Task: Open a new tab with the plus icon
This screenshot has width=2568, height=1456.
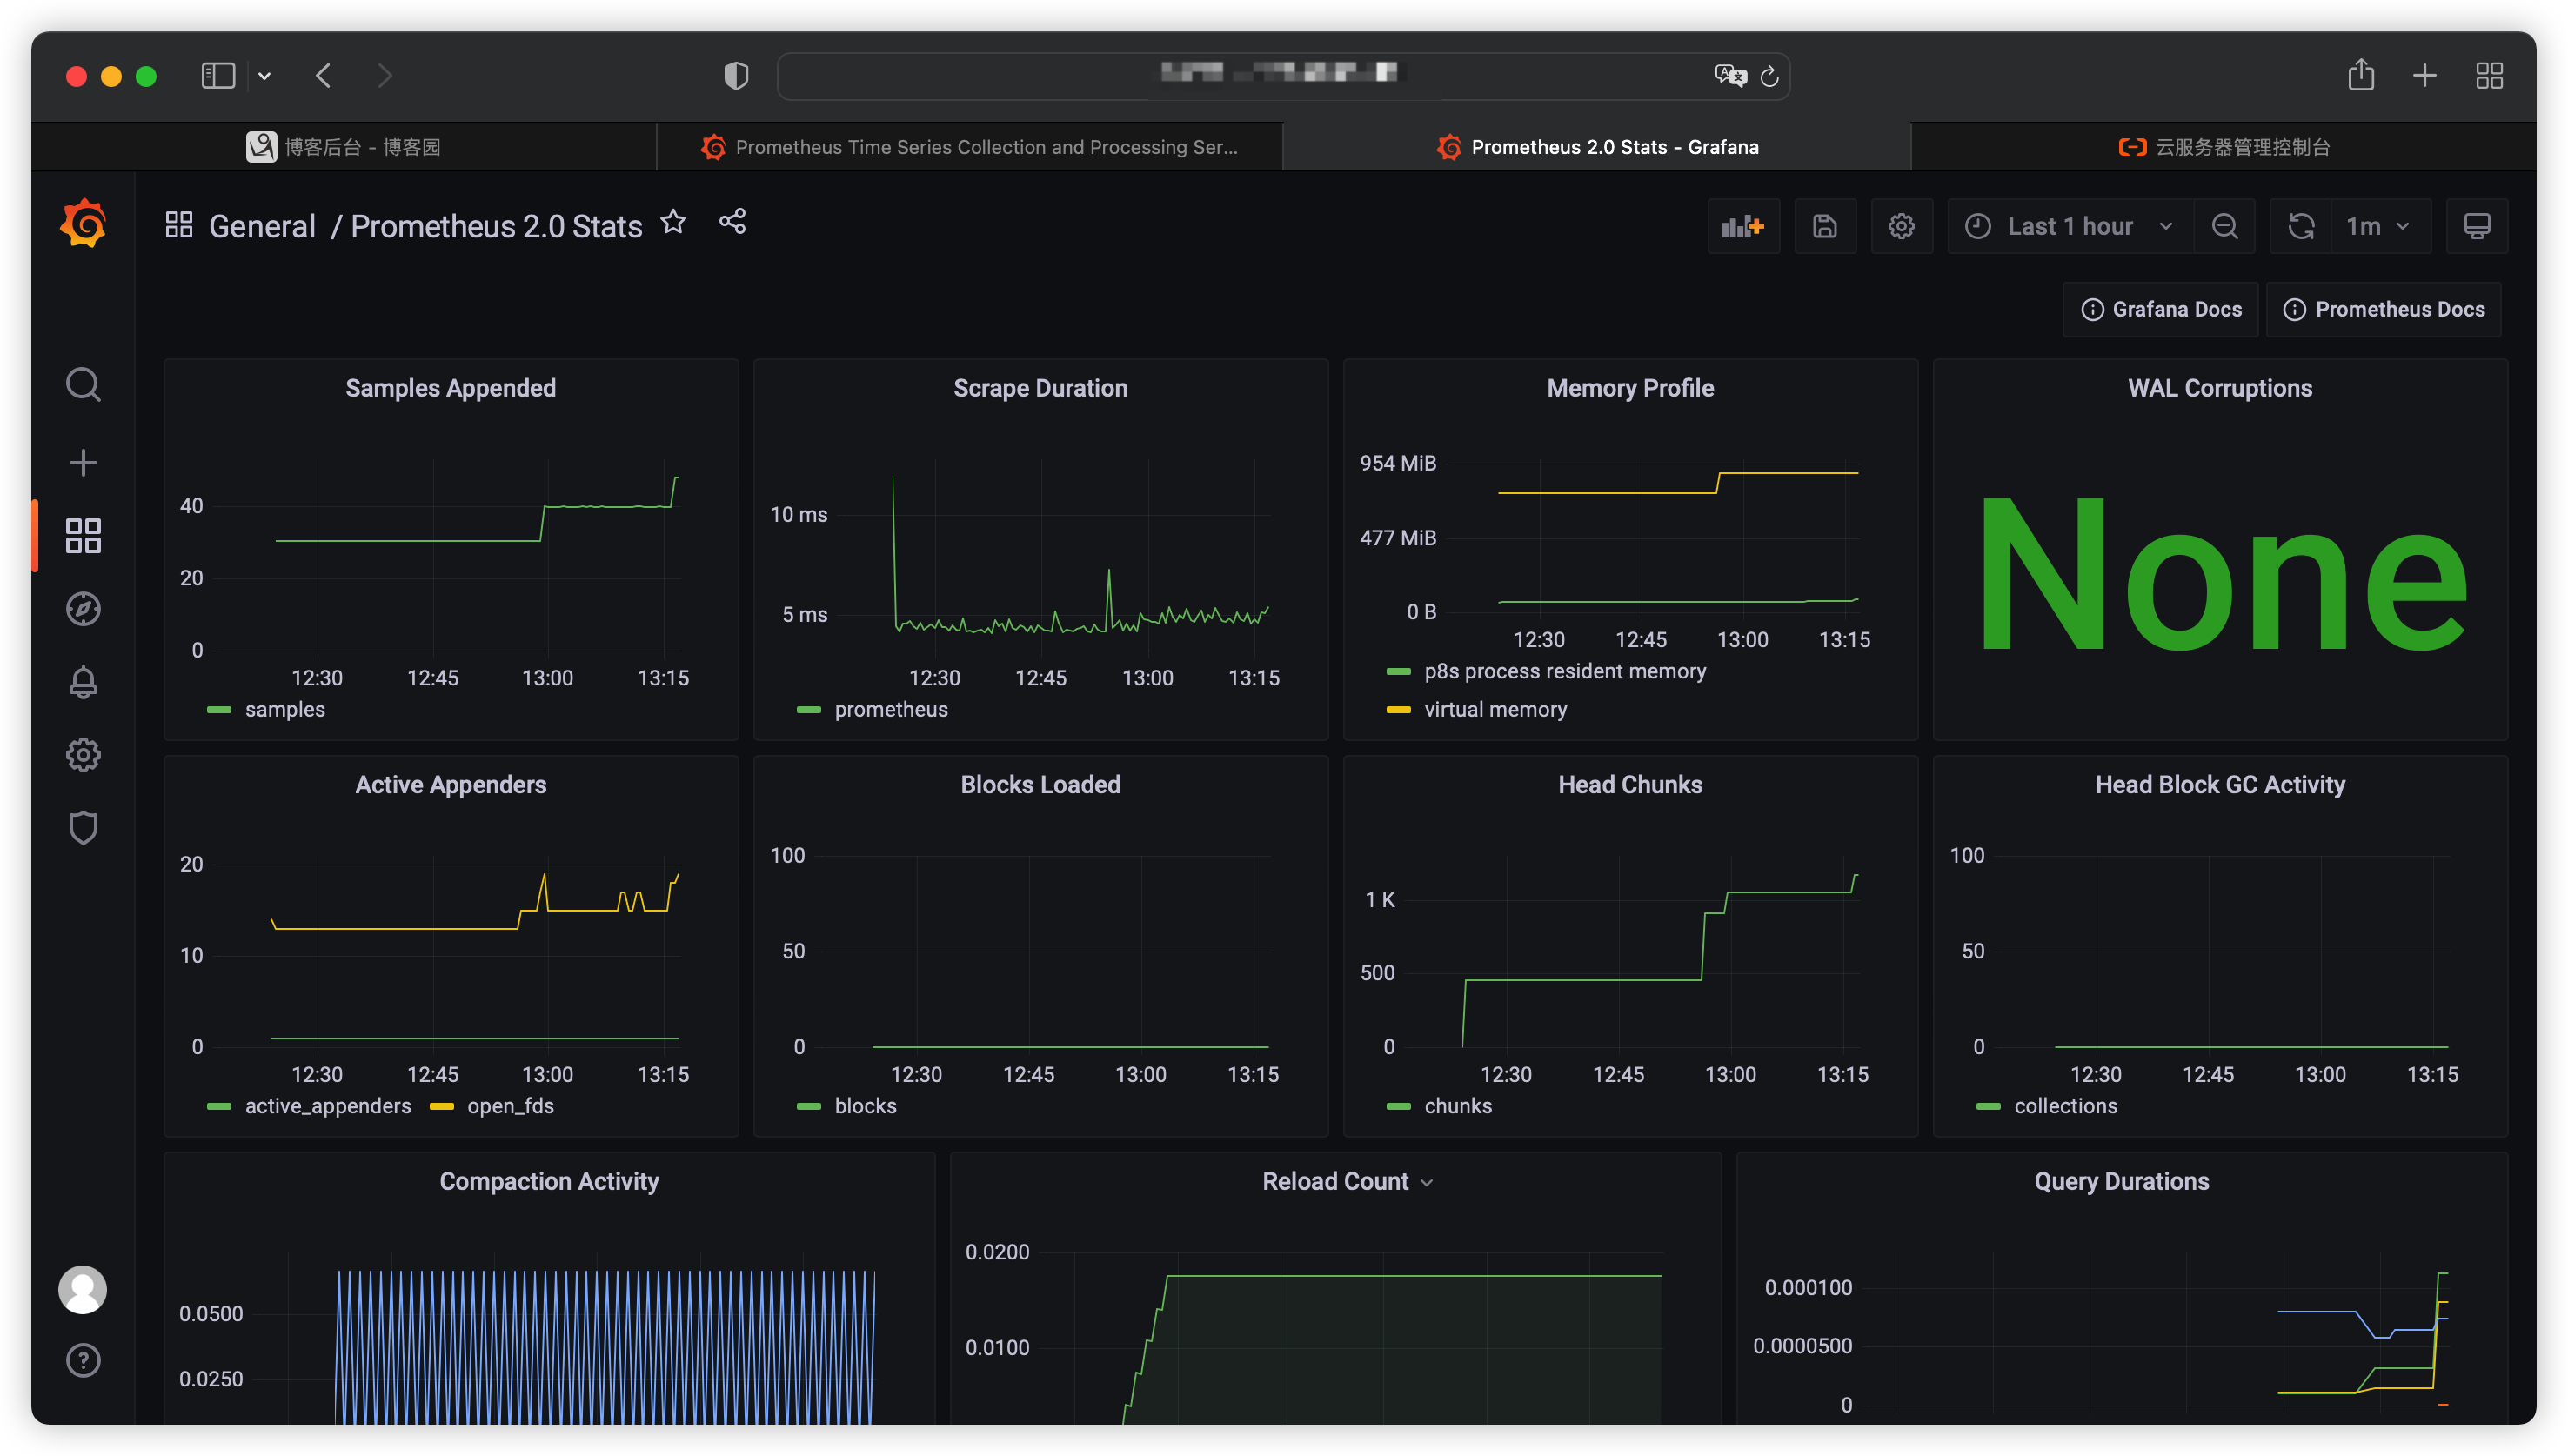Action: pos(2424,76)
